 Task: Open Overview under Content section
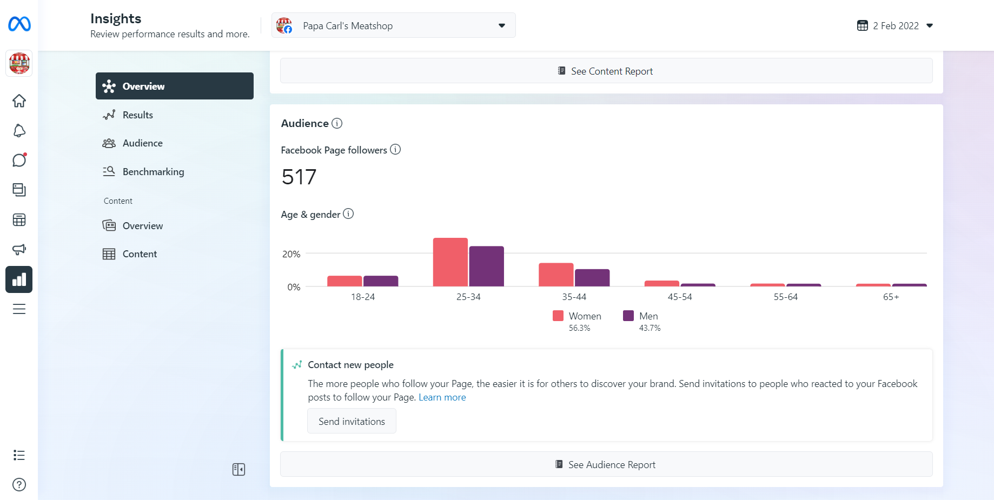pos(175,225)
